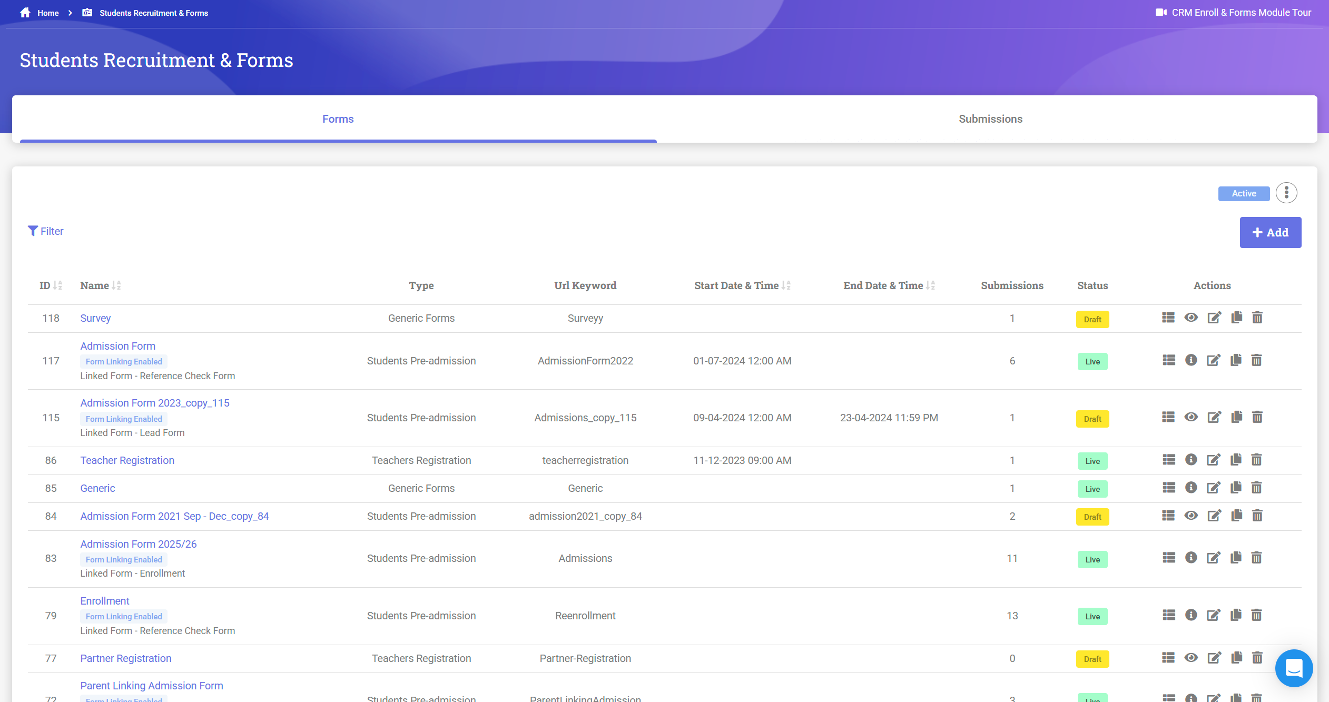Open the chat support bubble

1293,668
